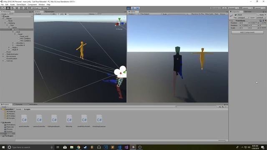The image size is (267, 150).
Task: Open the Account dropdown
Action: tap(234, 8)
